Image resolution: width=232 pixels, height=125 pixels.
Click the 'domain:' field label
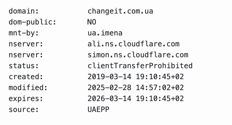point(24,11)
